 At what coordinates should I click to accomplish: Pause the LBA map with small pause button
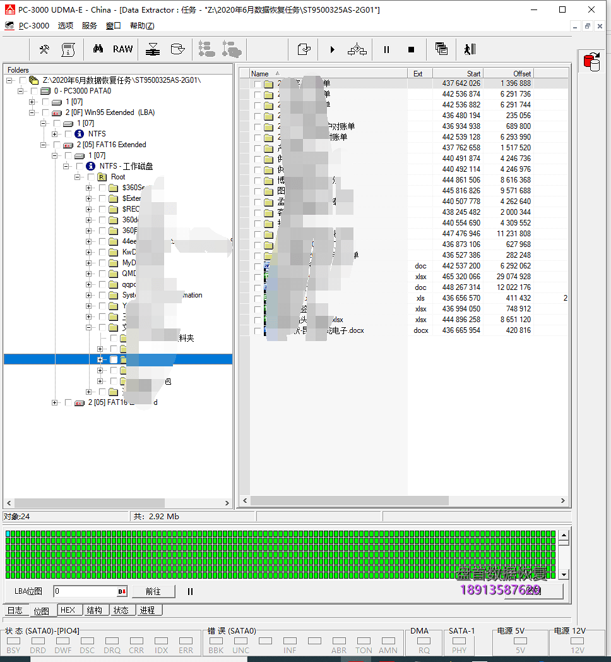pyautogui.click(x=190, y=591)
